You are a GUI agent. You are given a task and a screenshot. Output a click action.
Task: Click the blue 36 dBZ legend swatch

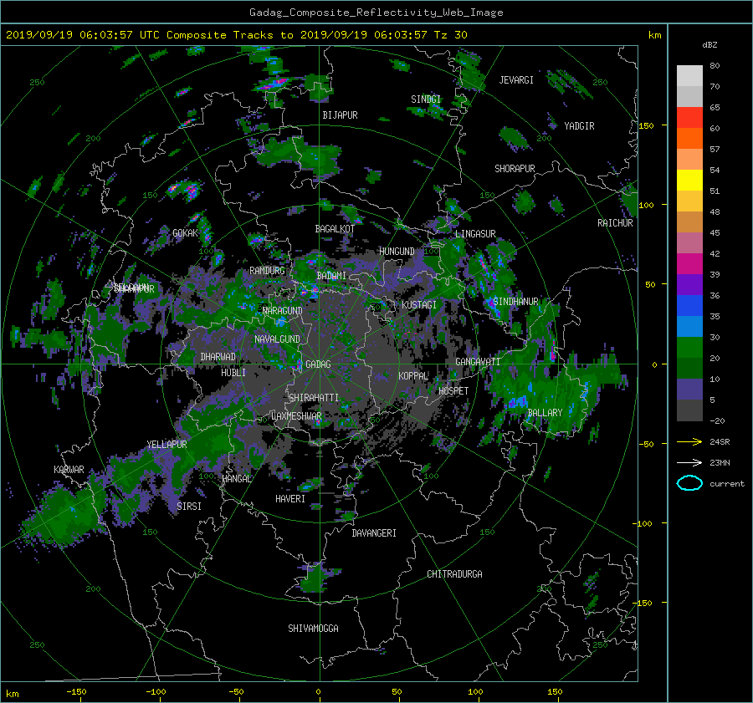coord(689,306)
